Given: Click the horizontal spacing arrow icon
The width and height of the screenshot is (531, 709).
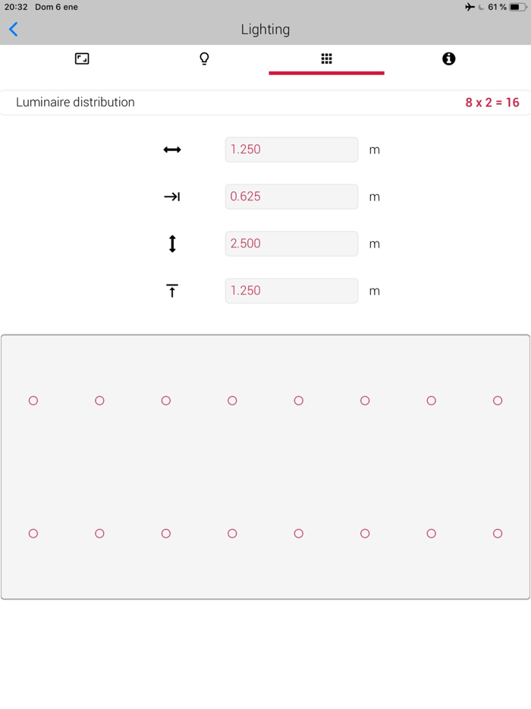Looking at the screenshot, I should (173, 150).
